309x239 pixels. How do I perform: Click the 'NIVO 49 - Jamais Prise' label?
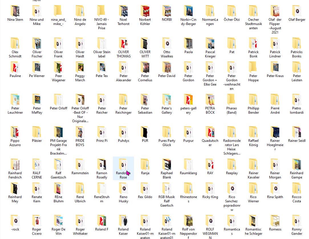click(102, 24)
